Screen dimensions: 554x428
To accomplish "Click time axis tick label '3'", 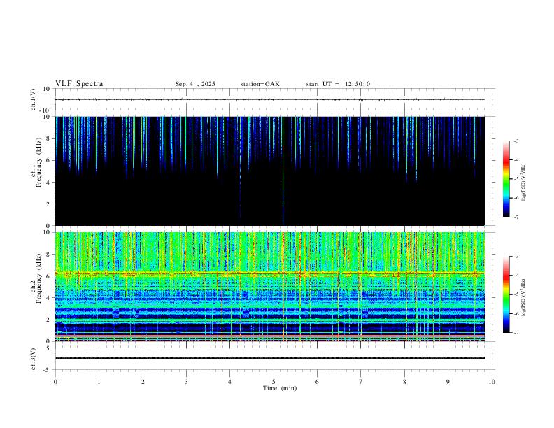I will pos(186,382).
